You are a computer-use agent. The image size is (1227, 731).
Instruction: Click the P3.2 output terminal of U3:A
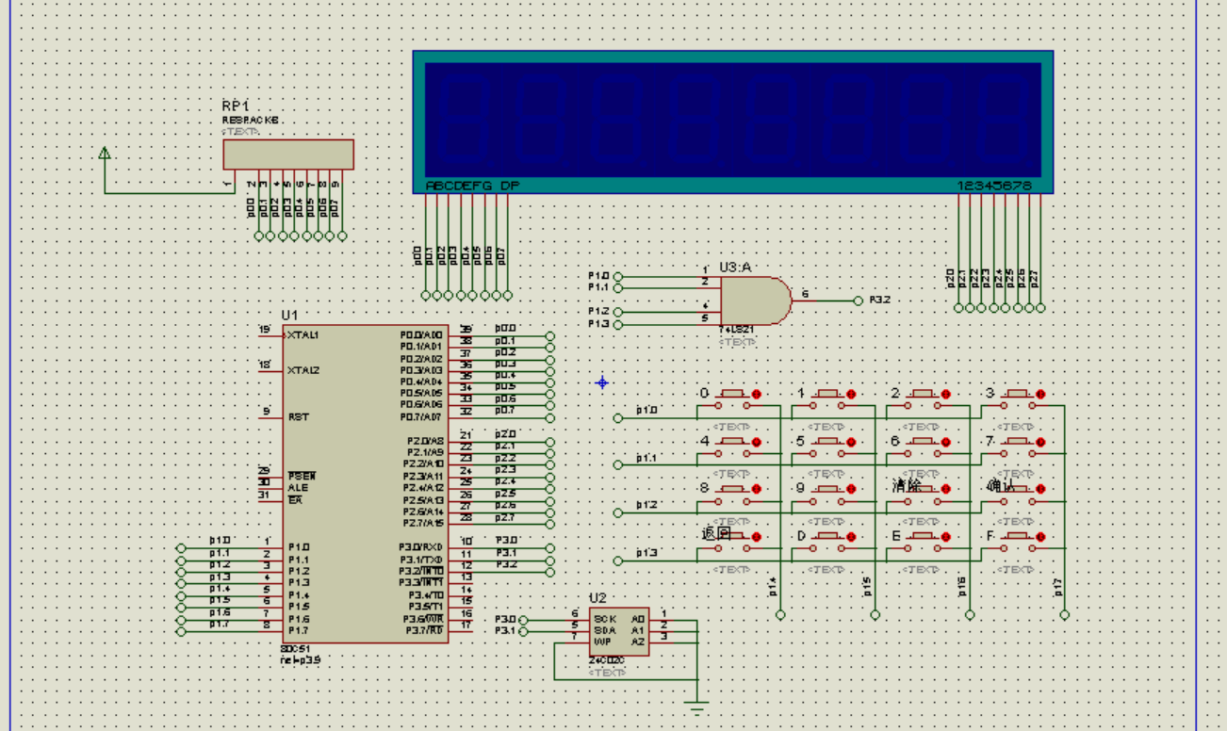click(x=858, y=301)
